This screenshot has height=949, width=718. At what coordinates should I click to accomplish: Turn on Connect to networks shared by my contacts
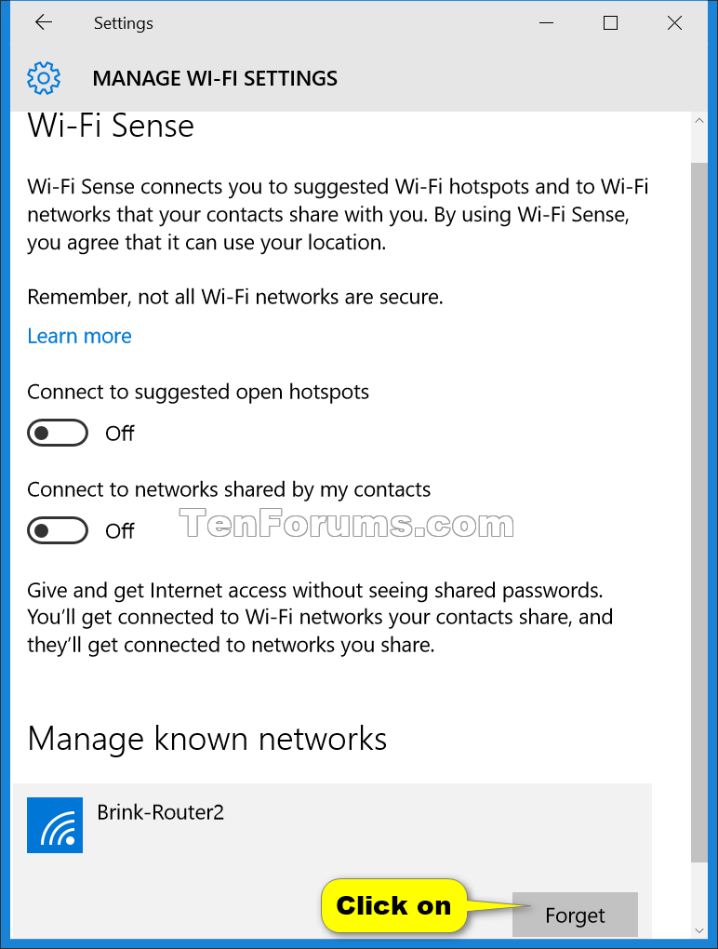[58, 530]
